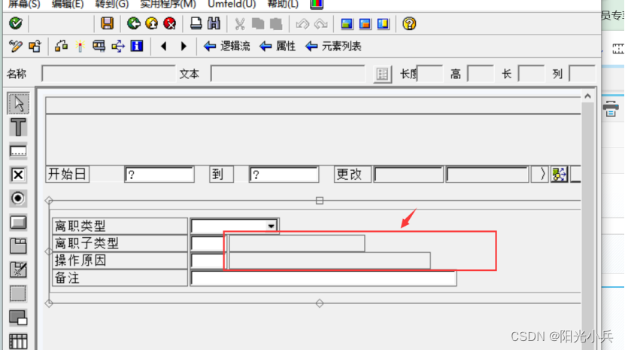This screenshot has height=350, width=625.
Task: Open Find with the binoculars icon
Action: tap(214, 23)
